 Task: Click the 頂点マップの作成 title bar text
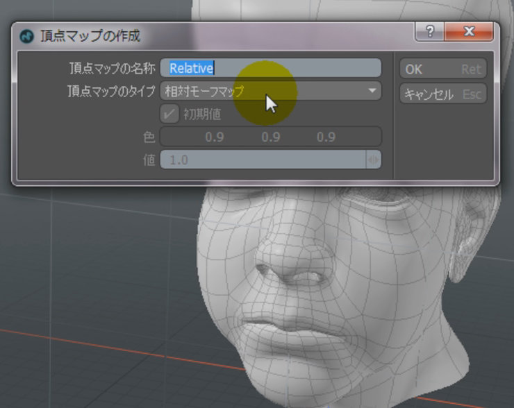coord(90,36)
